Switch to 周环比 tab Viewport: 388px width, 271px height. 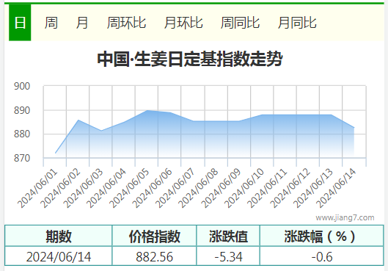tap(126, 23)
